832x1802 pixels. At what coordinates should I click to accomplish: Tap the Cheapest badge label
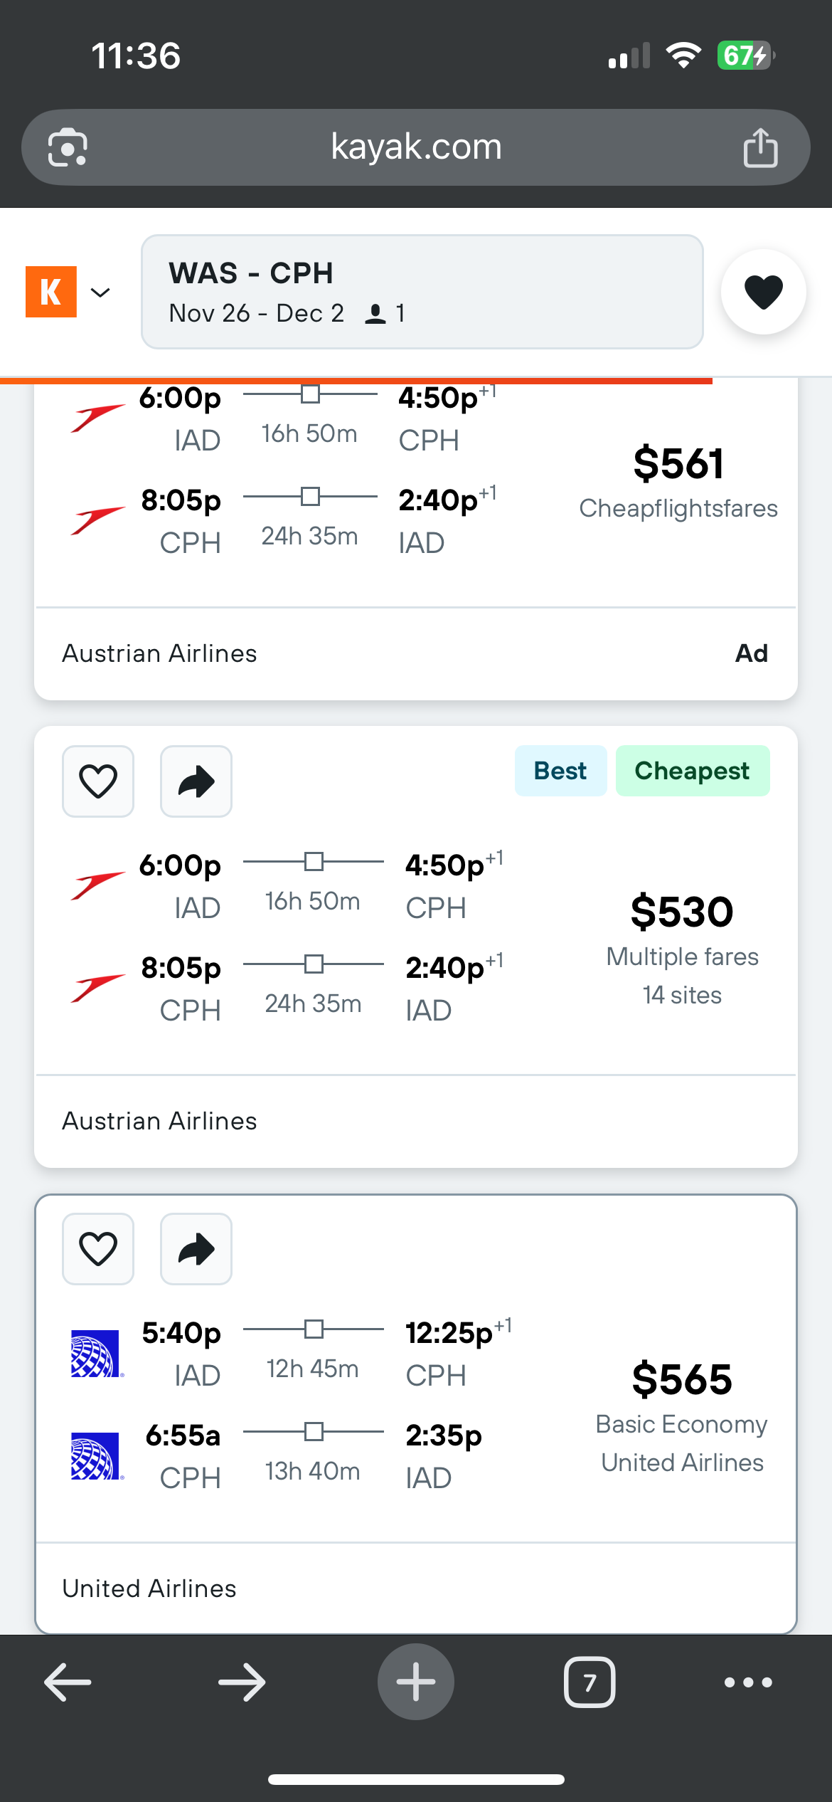point(692,771)
